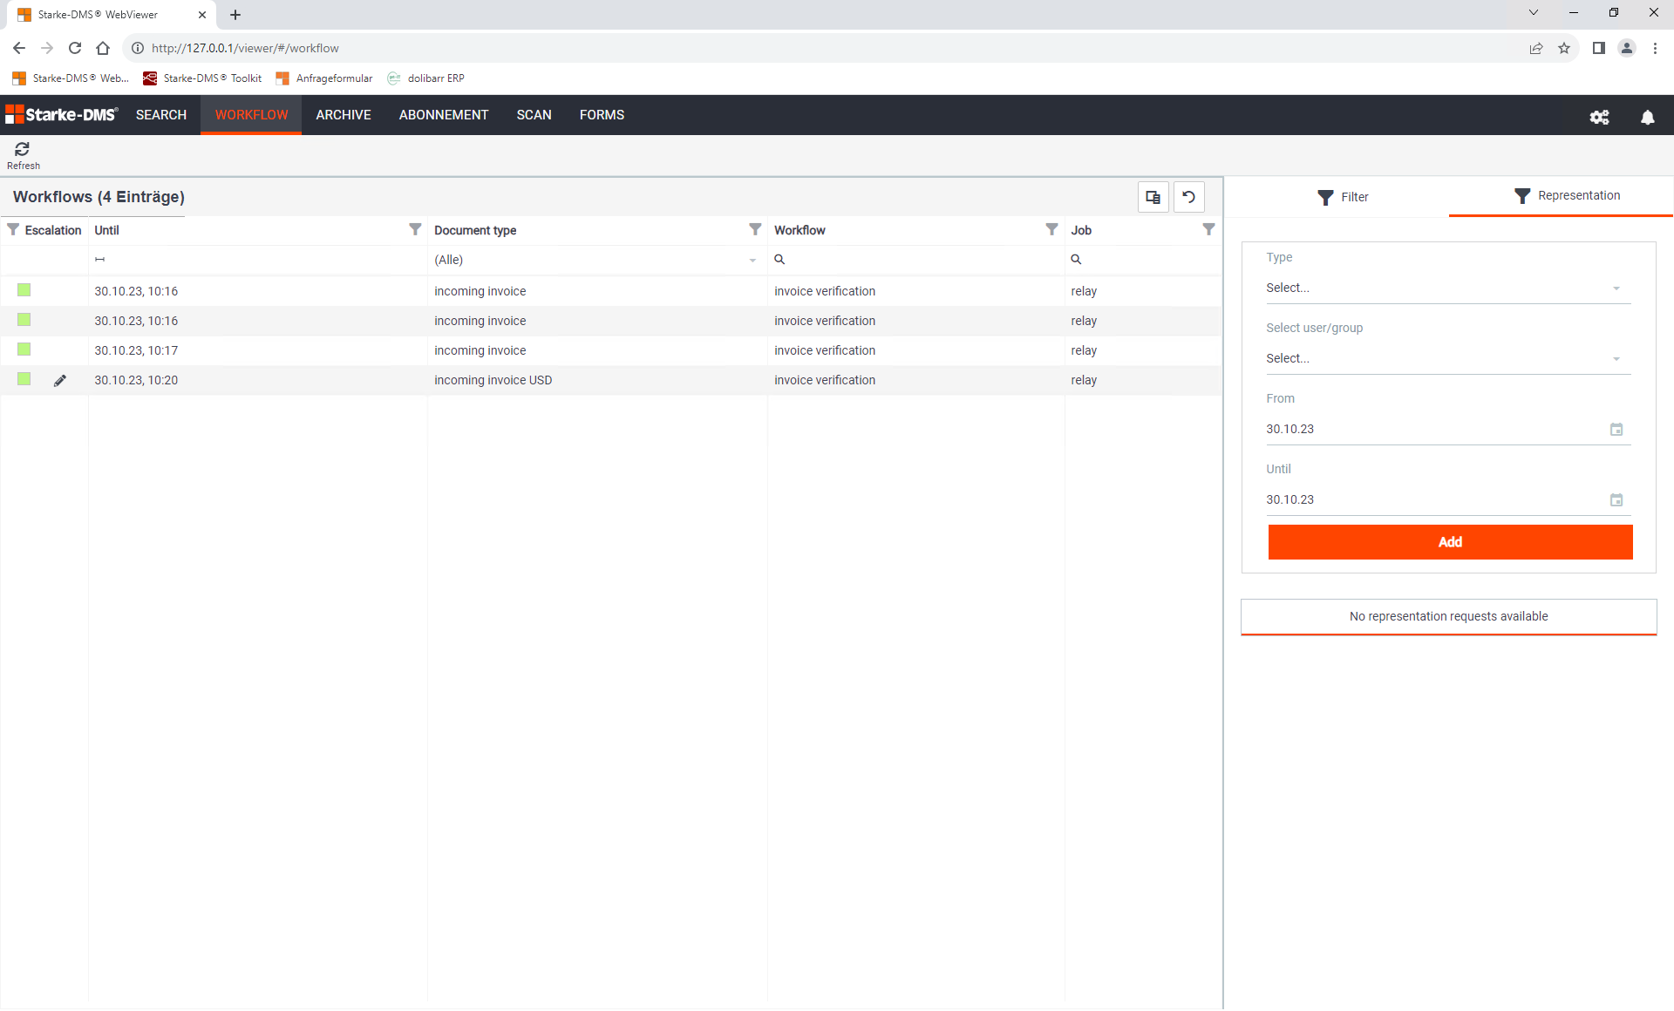Click the Add button in sidebar
Screen dimensions: 1674x1011
pos(1451,543)
